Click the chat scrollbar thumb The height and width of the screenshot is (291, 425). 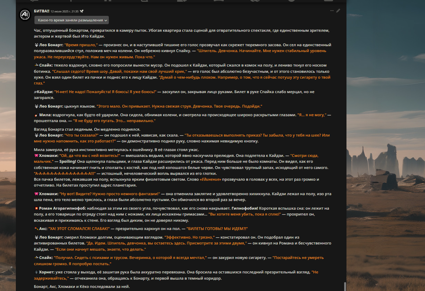pos(344,286)
